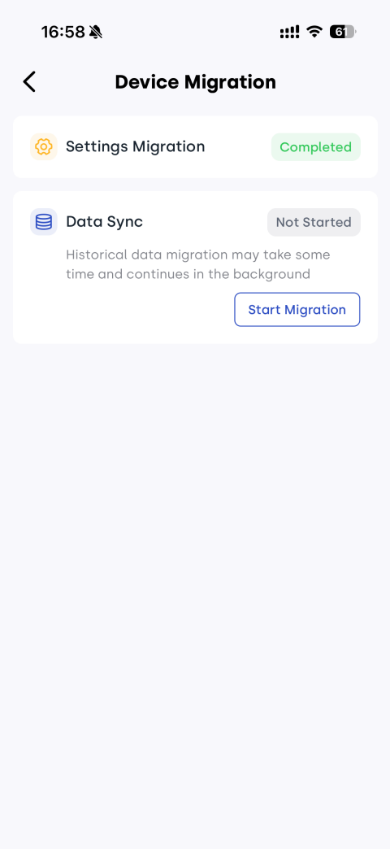Tap the 16:58 clock in status bar

(63, 32)
